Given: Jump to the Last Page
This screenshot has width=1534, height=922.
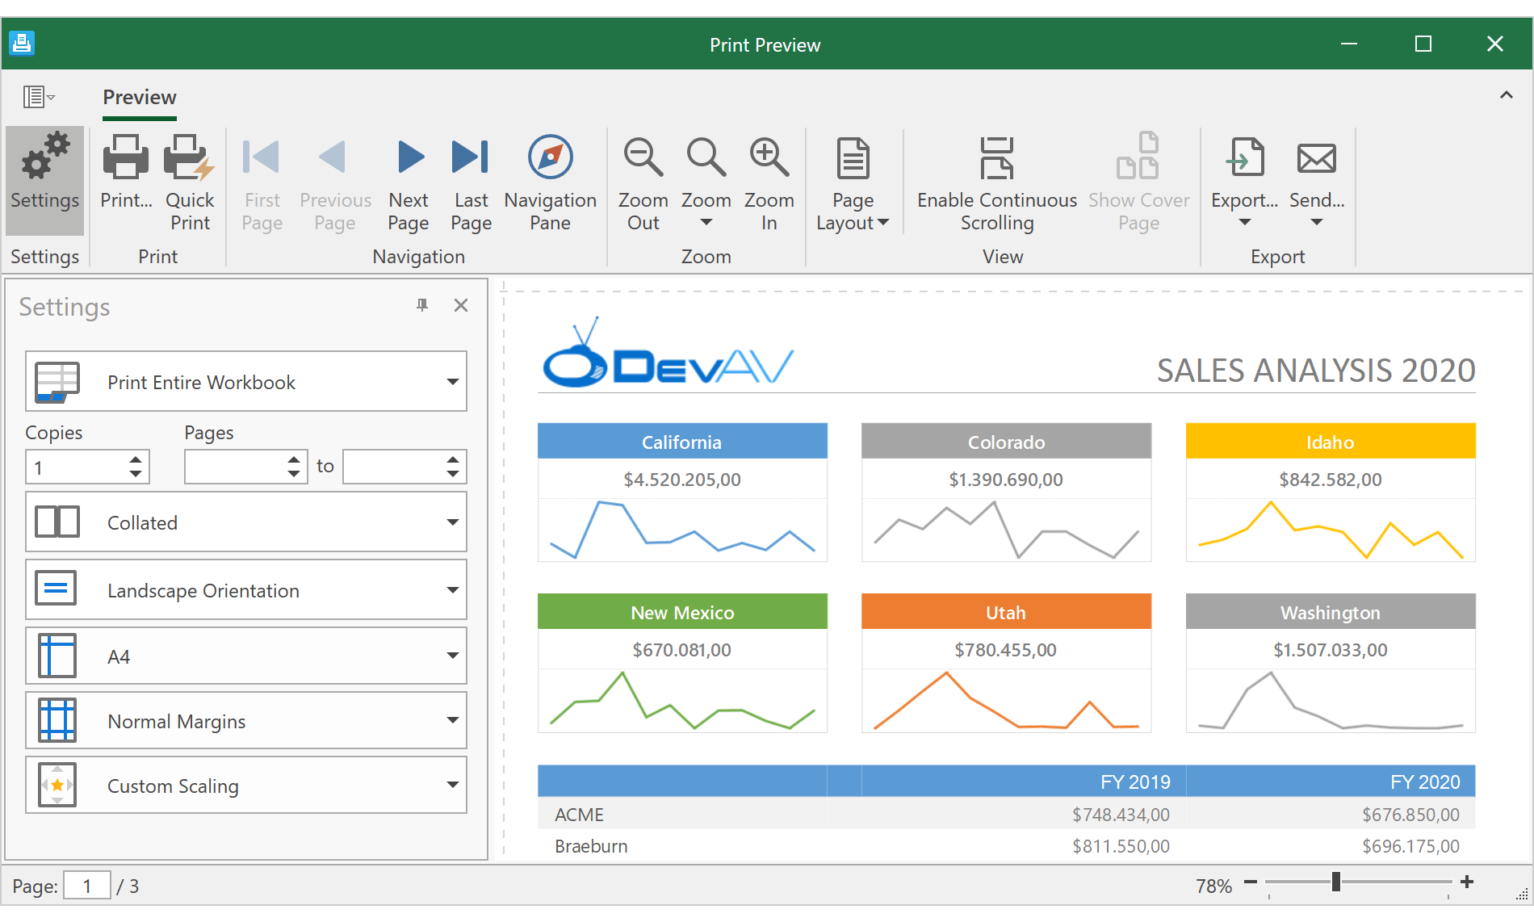Looking at the screenshot, I should [x=471, y=157].
